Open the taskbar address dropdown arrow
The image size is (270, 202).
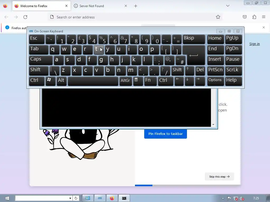(70, 198)
